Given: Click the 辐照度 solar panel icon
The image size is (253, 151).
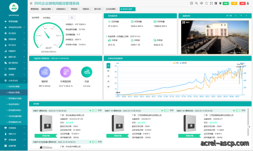Looking at the screenshot, I should coord(45,72).
